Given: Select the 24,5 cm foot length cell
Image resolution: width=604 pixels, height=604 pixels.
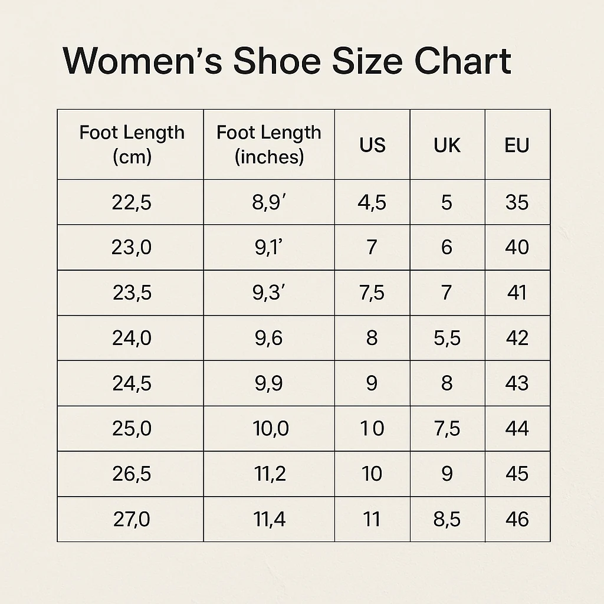Looking at the screenshot, I should [130, 383].
